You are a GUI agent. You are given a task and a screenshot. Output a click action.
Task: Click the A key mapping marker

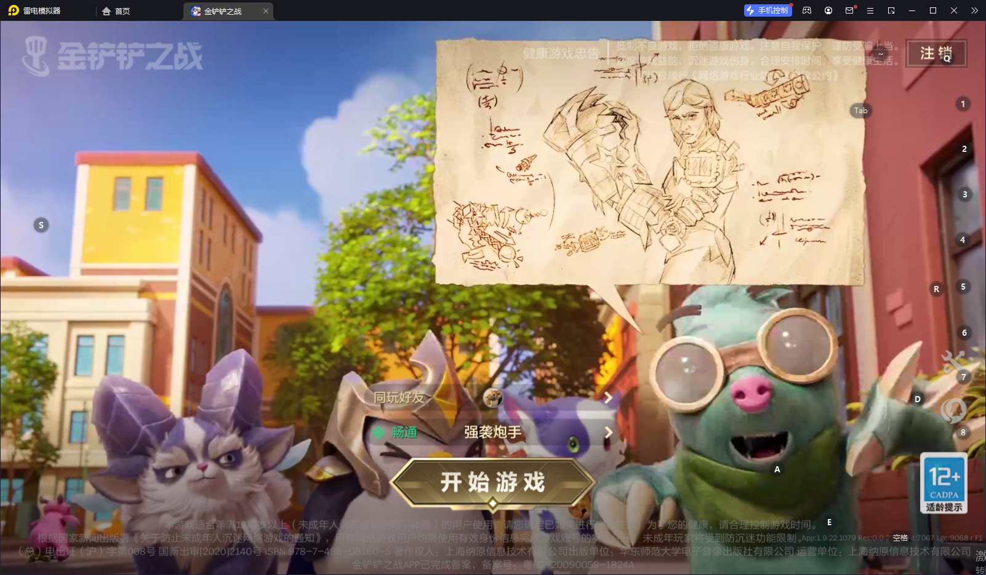click(x=777, y=469)
